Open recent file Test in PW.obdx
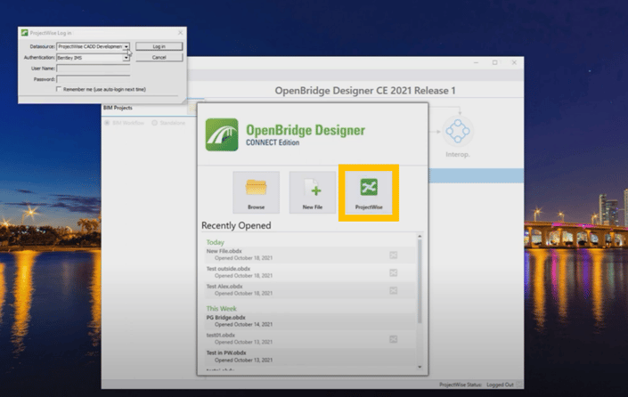The image size is (628, 397). click(x=310, y=356)
